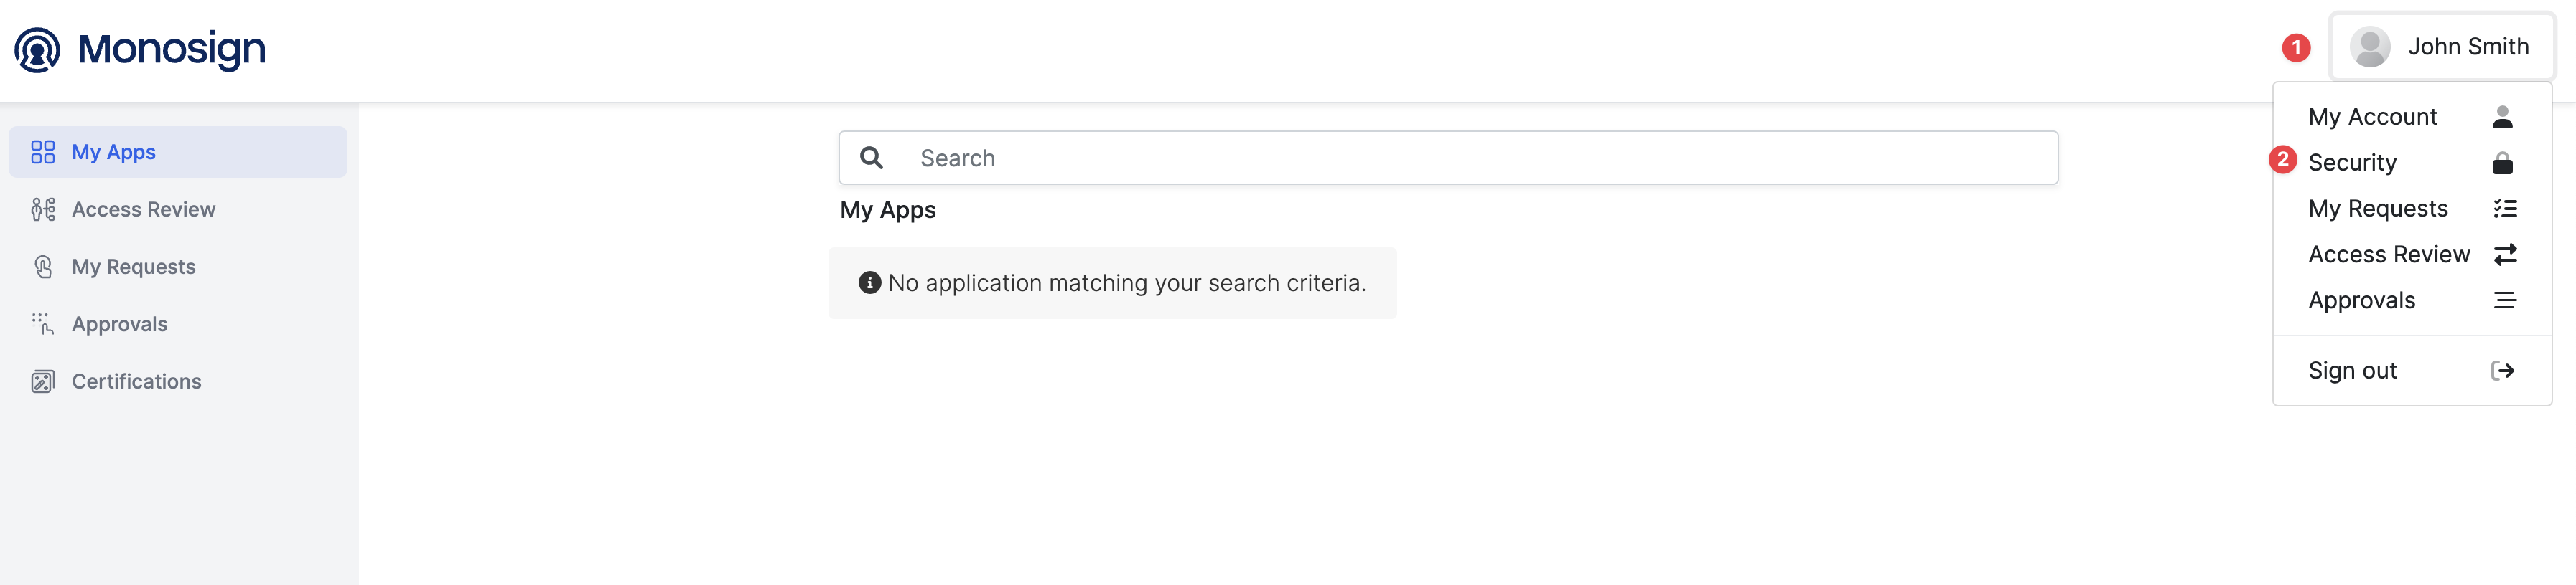Viewport: 2576px width, 585px height.
Task: Open My Account from user menu
Action: 2372,117
